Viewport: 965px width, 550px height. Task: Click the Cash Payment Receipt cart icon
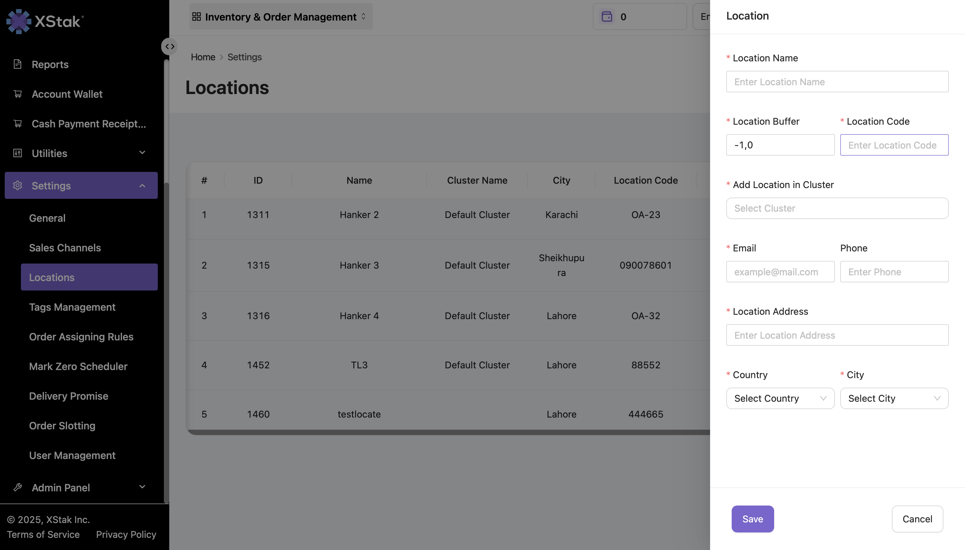click(18, 124)
